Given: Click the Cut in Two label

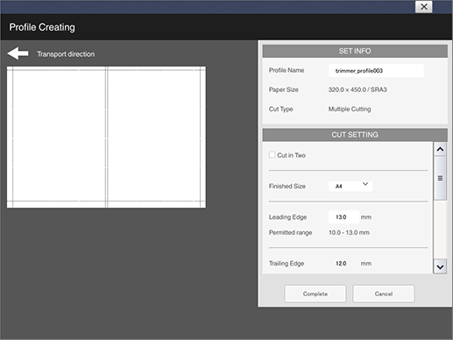Looking at the screenshot, I should pos(291,155).
